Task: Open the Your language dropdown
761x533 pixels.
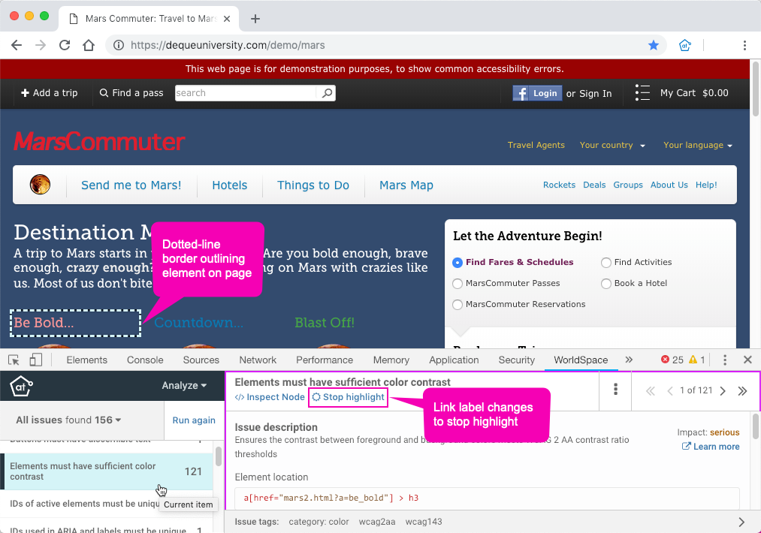Action: (x=697, y=145)
